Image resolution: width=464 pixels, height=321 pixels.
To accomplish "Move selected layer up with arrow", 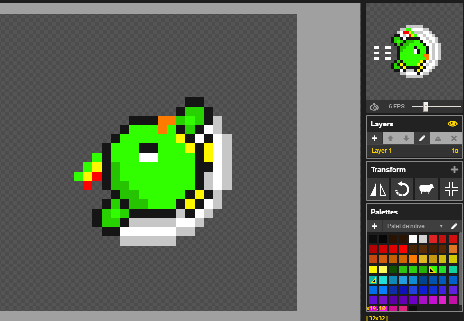I will pyautogui.click(x=391, y=138).
